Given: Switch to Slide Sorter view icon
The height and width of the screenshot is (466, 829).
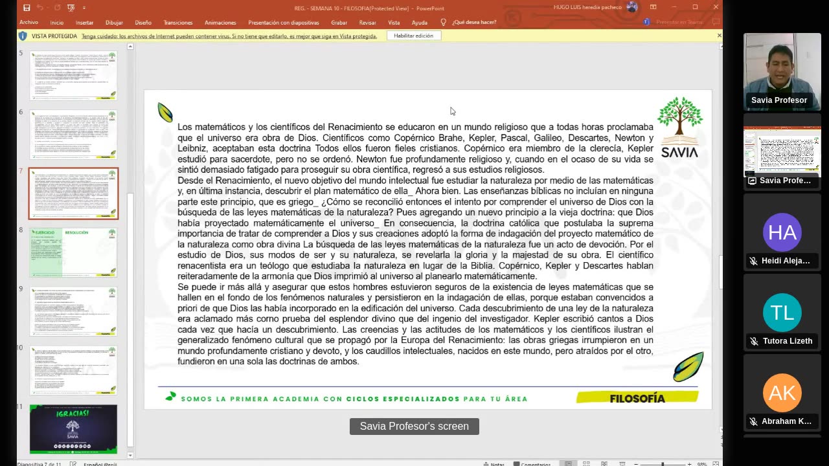Looking at the screenshot, I should tap(586, 464).
